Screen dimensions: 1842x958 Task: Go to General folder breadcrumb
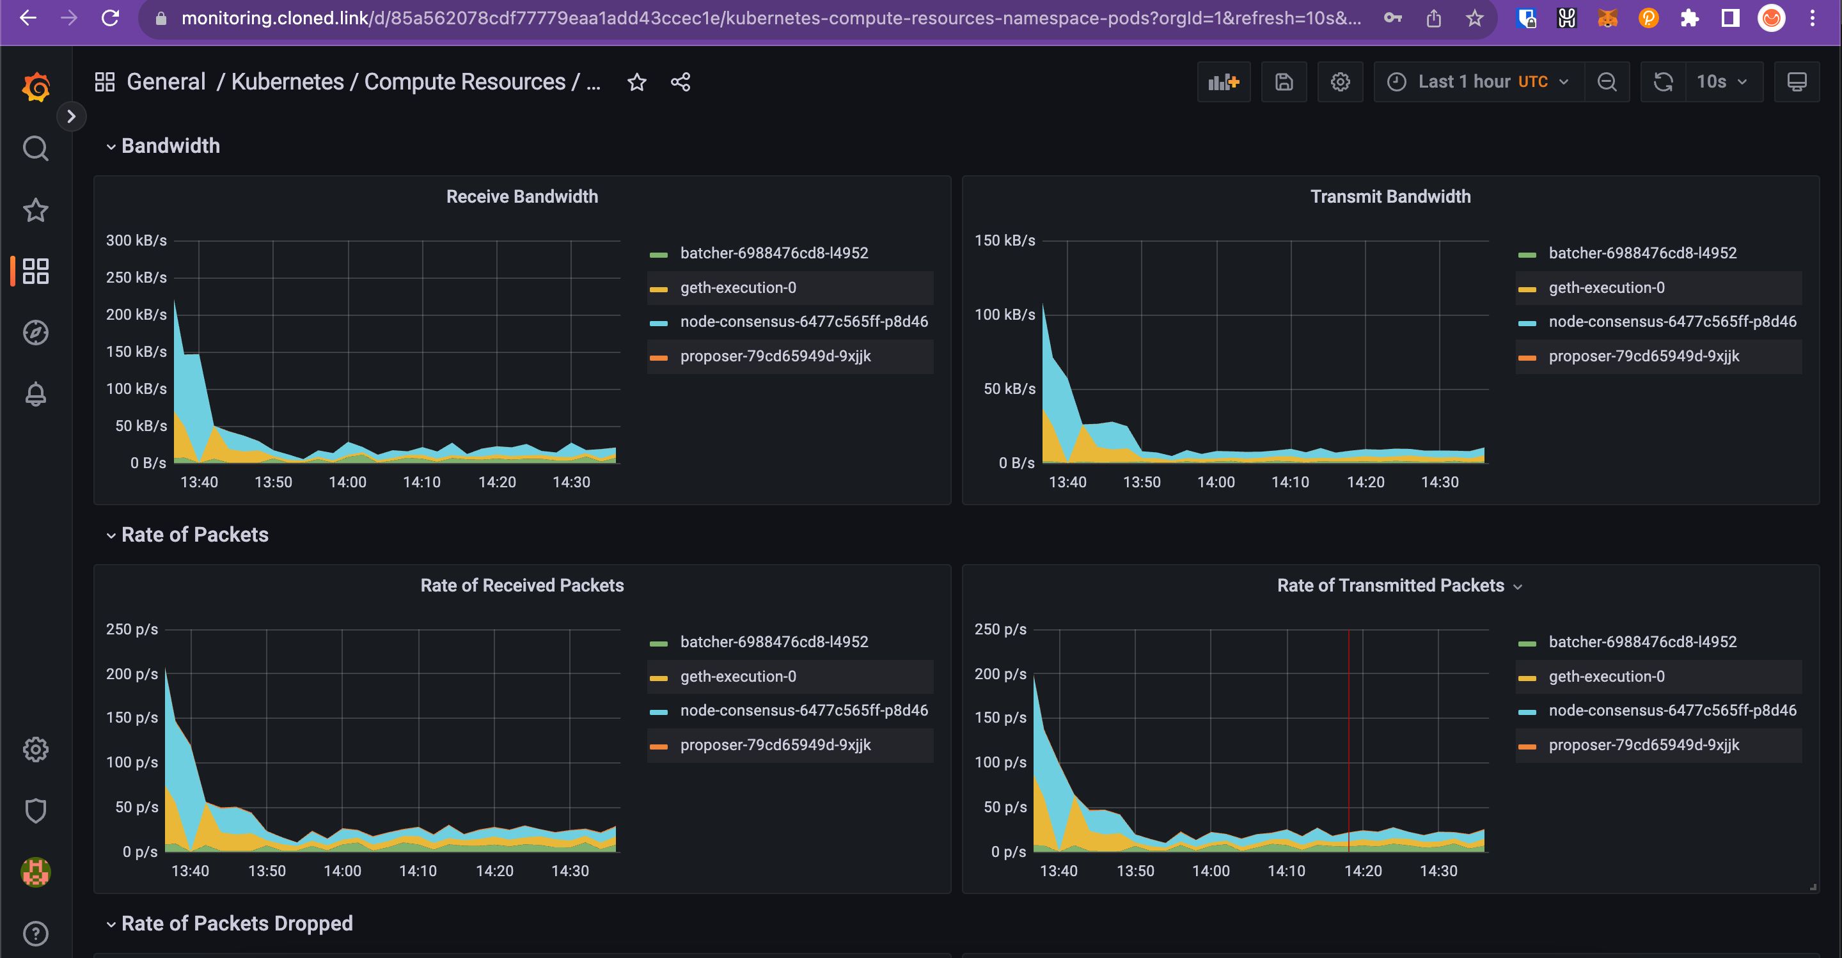(x=166, y=81)
